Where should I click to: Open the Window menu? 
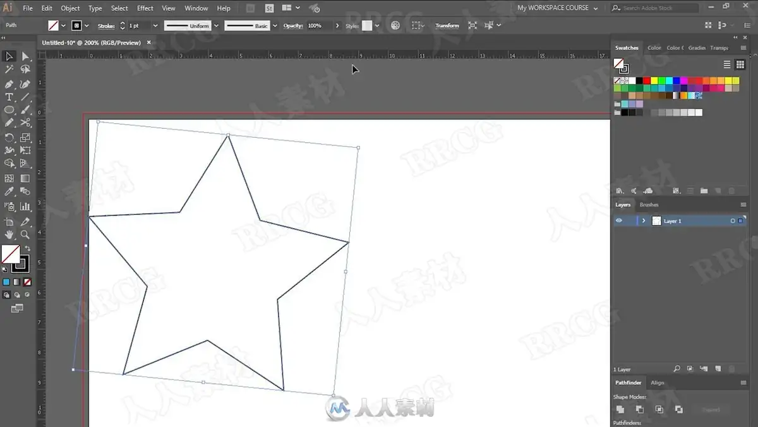coord(196,8)
